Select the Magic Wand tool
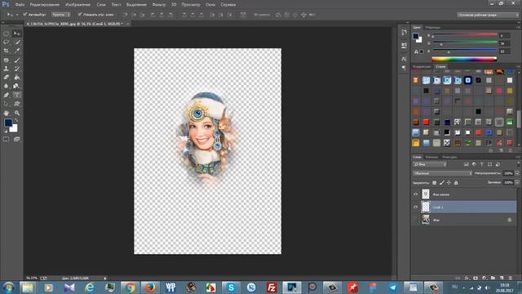The height and width of the screenshot is (294, 522). (16, 42)
